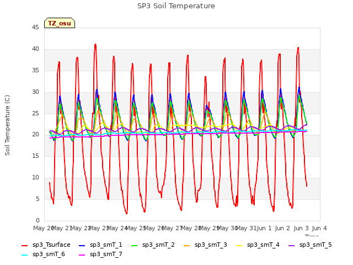Click the blue sp3_smT_1 legend swatch
353x265 pixels.
(82, 245)
